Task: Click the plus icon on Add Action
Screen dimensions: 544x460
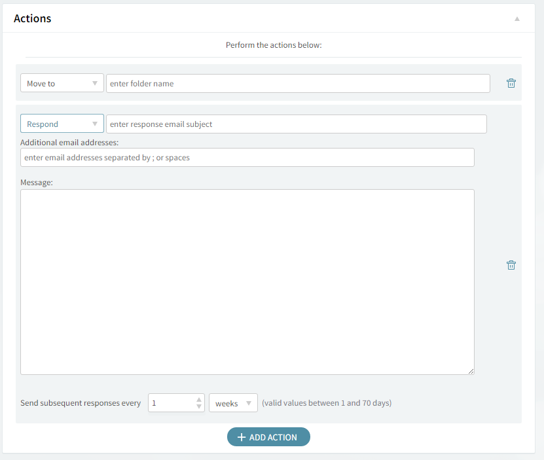Action: pyautogui.click(x=241, y=437)
